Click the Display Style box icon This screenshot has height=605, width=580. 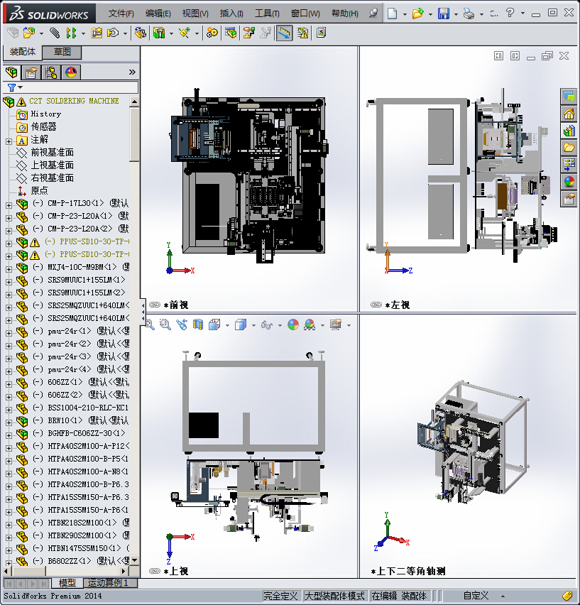(241, 325)
